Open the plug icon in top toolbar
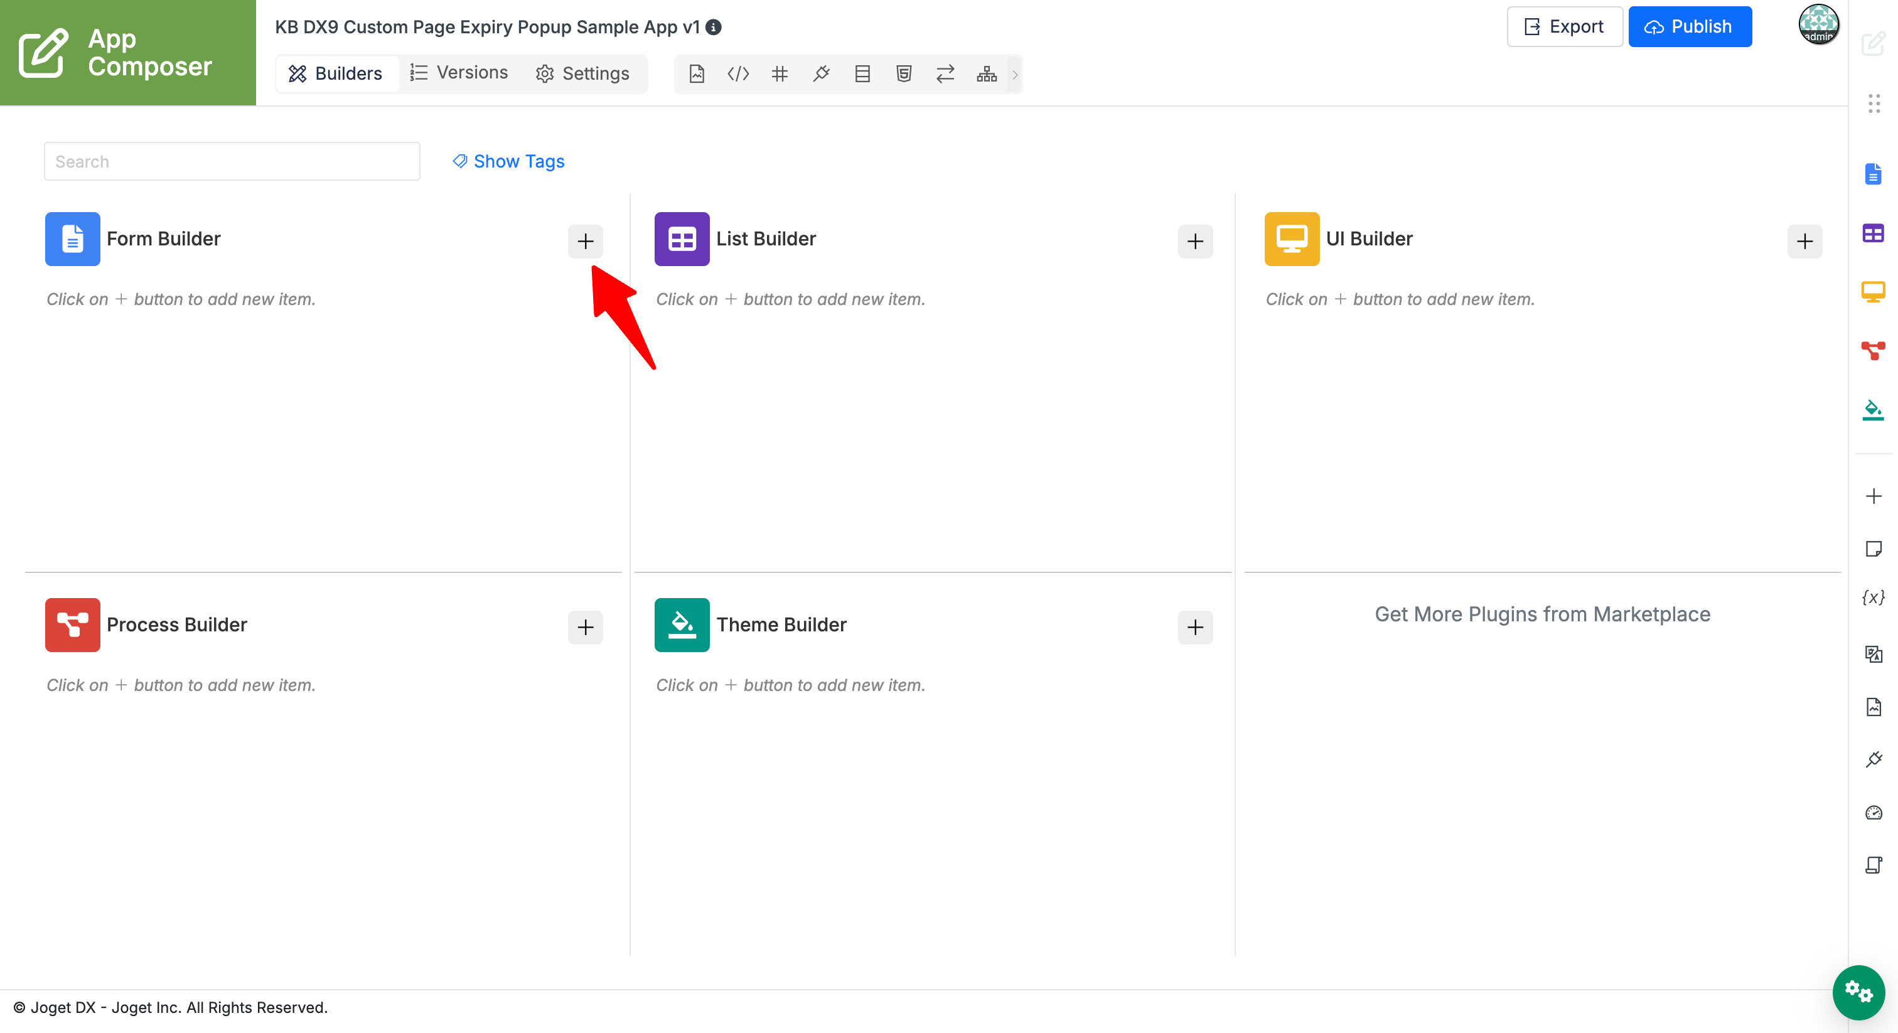 point(821,73)
